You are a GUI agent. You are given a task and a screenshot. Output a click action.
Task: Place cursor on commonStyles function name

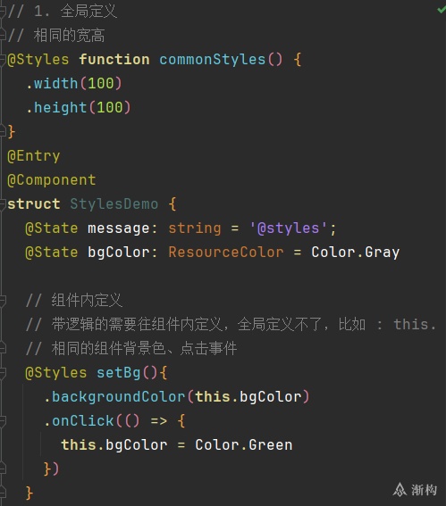pos(213,60)
